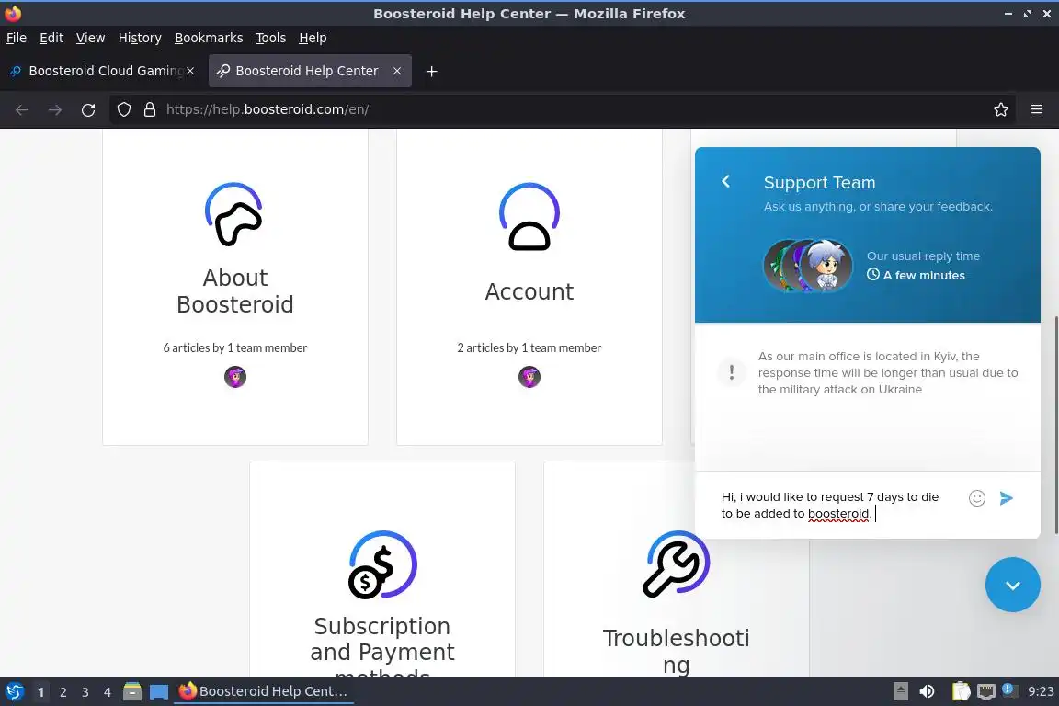Open the Account category title
The image size is (1059, 706).
point(529,291)
